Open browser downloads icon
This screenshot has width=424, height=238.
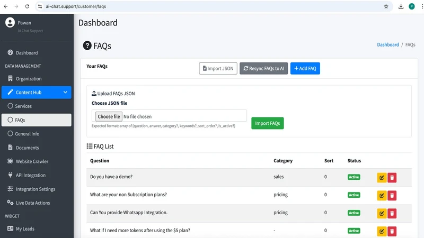click(x=401, y=6)
